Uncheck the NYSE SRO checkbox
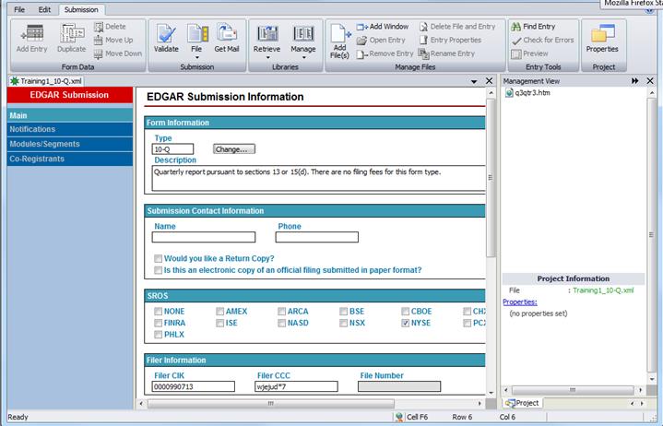 point(405,323)
